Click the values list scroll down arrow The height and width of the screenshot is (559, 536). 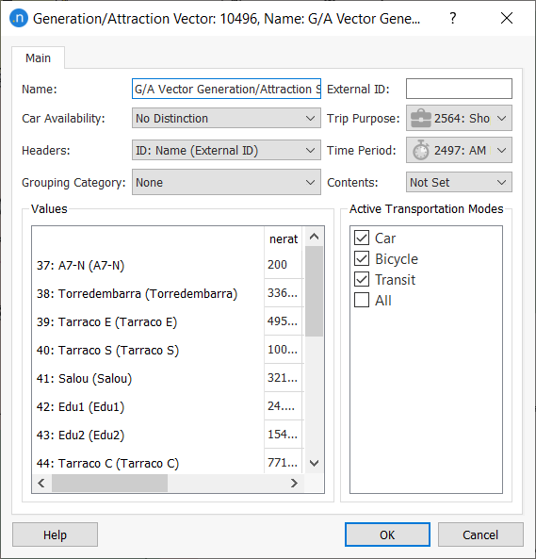[x=314, y=463]
